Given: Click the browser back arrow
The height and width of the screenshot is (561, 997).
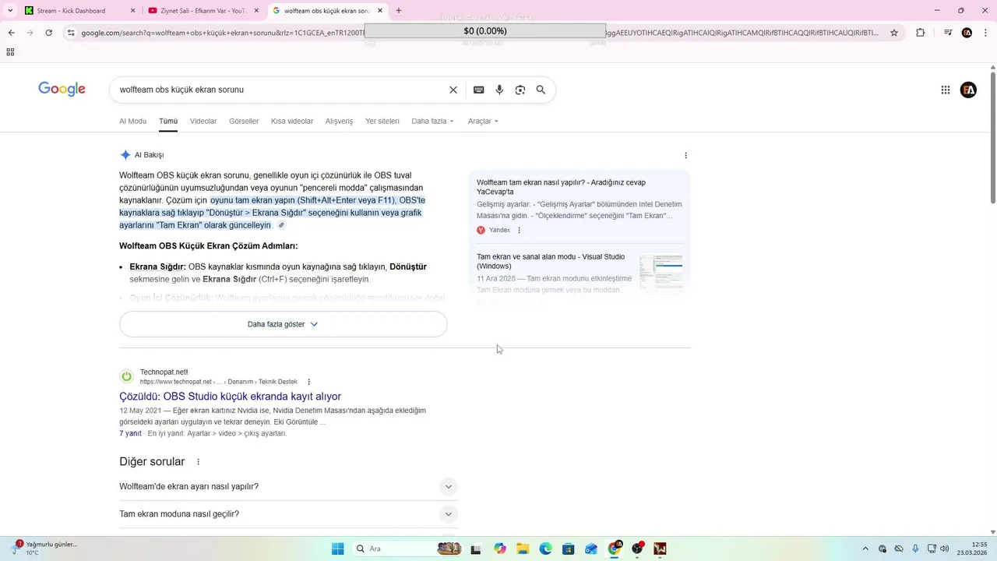Looking at the screenshot, I should click(x=11, y=33).
